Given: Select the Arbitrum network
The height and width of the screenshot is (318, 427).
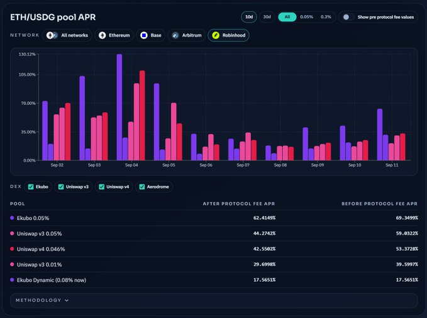Looking at the screenshot, I should [x=187, y=35].
